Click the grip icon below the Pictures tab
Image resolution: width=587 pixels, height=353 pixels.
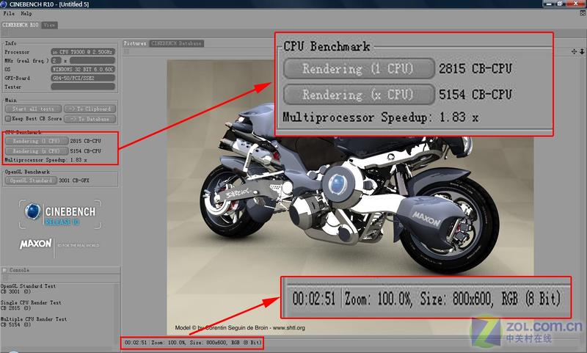[126, 51]
